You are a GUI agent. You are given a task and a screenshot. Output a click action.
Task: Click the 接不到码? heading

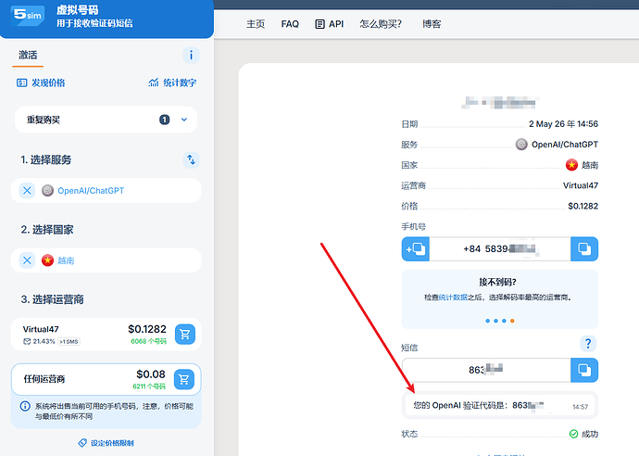[x=497, y=282]
